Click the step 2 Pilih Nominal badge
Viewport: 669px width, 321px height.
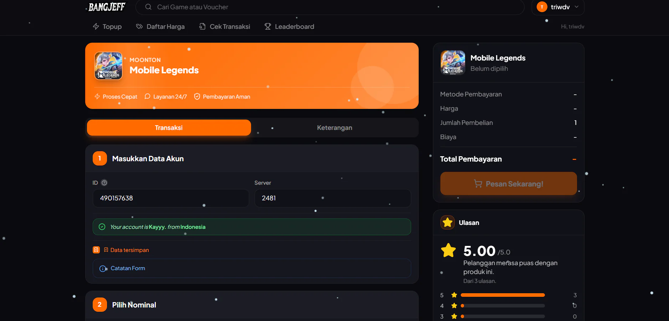pyautogui.click(x=100, y=305)
